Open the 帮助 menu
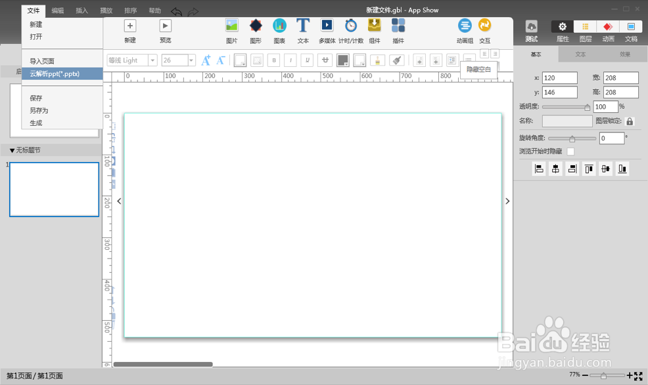The width and height of the screenshot is (648, 385). point(155,10)
